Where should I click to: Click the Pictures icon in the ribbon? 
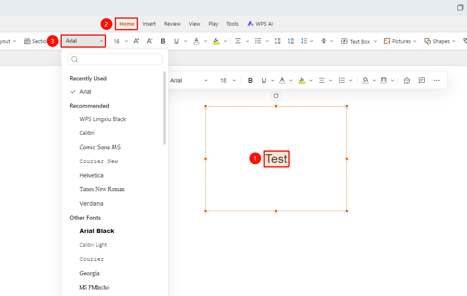(x=387, y=41)
